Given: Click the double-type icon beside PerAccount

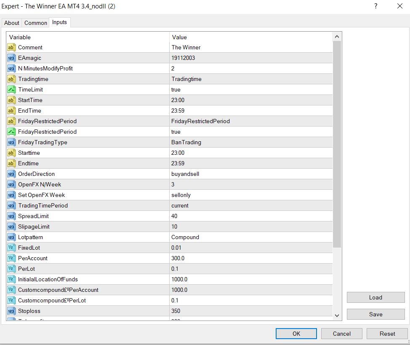Looking at the screenshot, I should 11,259.
